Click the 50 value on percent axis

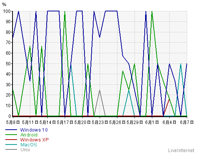click(x=8, y=64)
